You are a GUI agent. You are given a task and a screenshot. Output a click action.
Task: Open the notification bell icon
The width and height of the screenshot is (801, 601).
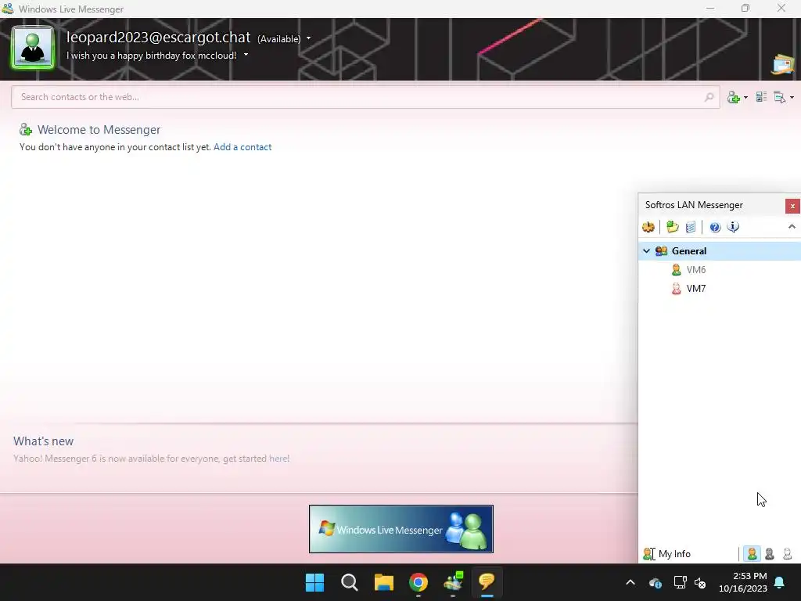point(780,582)
